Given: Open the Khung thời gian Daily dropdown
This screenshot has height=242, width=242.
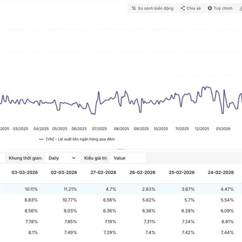Looking at the screenshot, I should [x=61, y=158].
